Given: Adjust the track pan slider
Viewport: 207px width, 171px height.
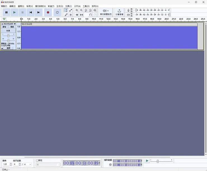Looking at the screenshot, I should coord(8,40).
